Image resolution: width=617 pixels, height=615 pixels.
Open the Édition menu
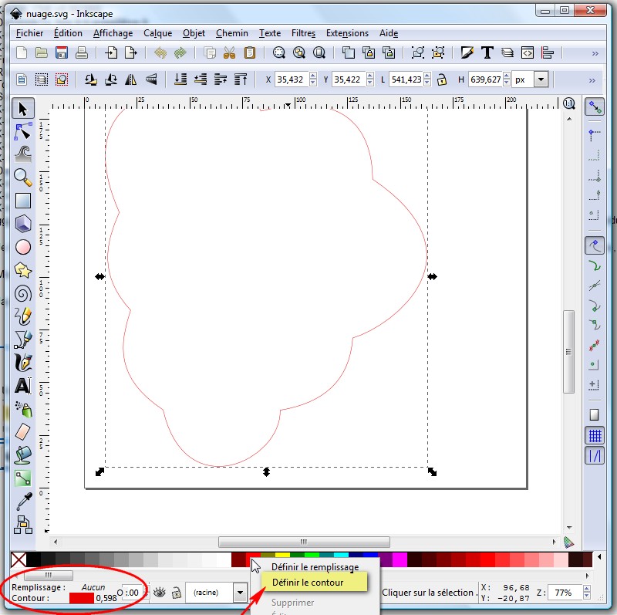tap(68, 33)
